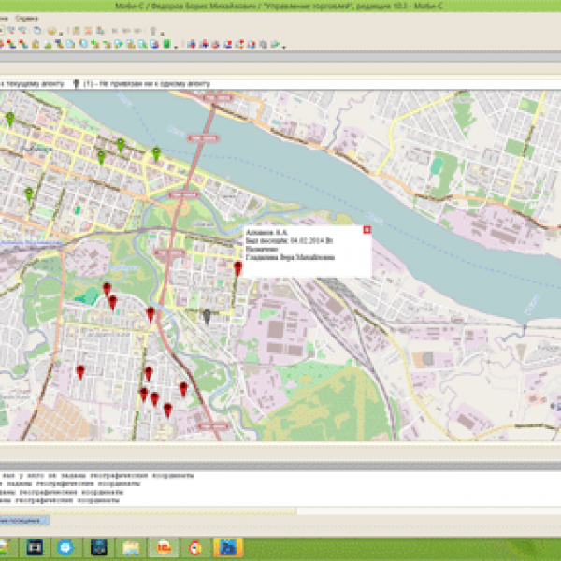
Task: Click the green marker nearest the bridge
Action: (157, 153)
